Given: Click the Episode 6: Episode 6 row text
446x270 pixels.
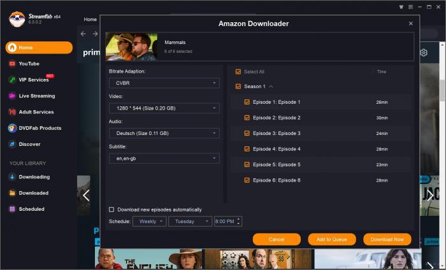Looking at the screenshot, I should (x=277, y=180).
